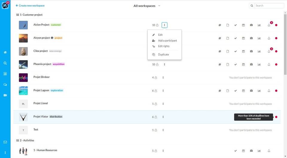Image resolution: width=287 pixels, height=158 pixels.
Task: Open the calendar icon for Cilex project
Action: pos(243,52)
